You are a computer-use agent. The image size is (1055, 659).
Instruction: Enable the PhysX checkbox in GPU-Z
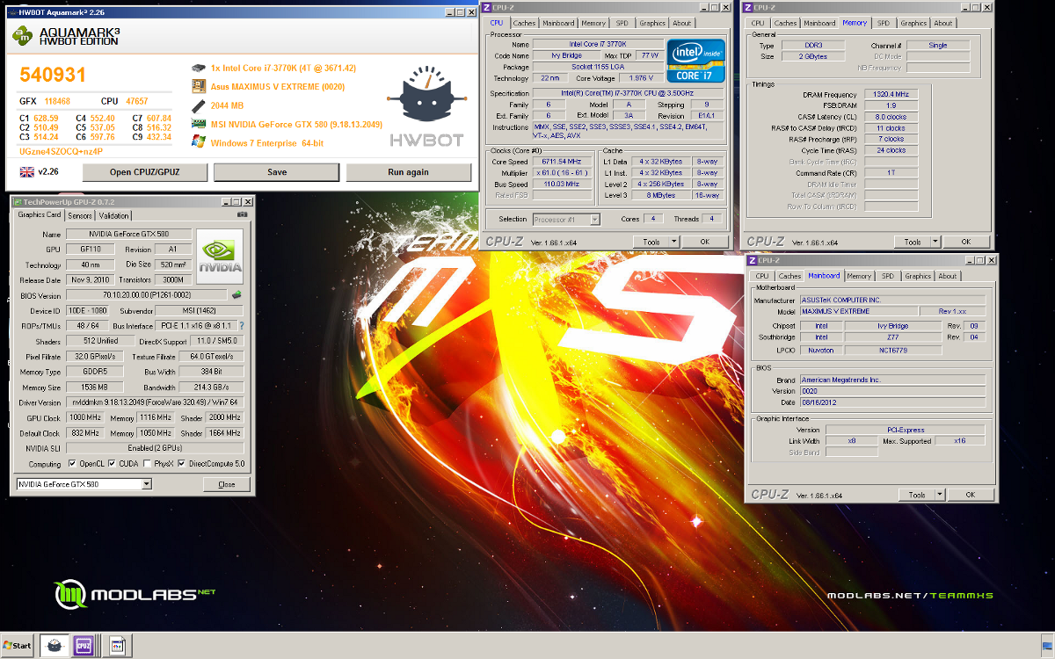tap(147, 464)
